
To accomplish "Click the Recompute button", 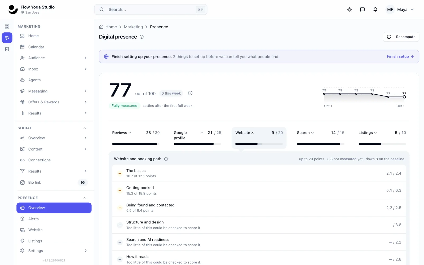I will click(401, 37).
